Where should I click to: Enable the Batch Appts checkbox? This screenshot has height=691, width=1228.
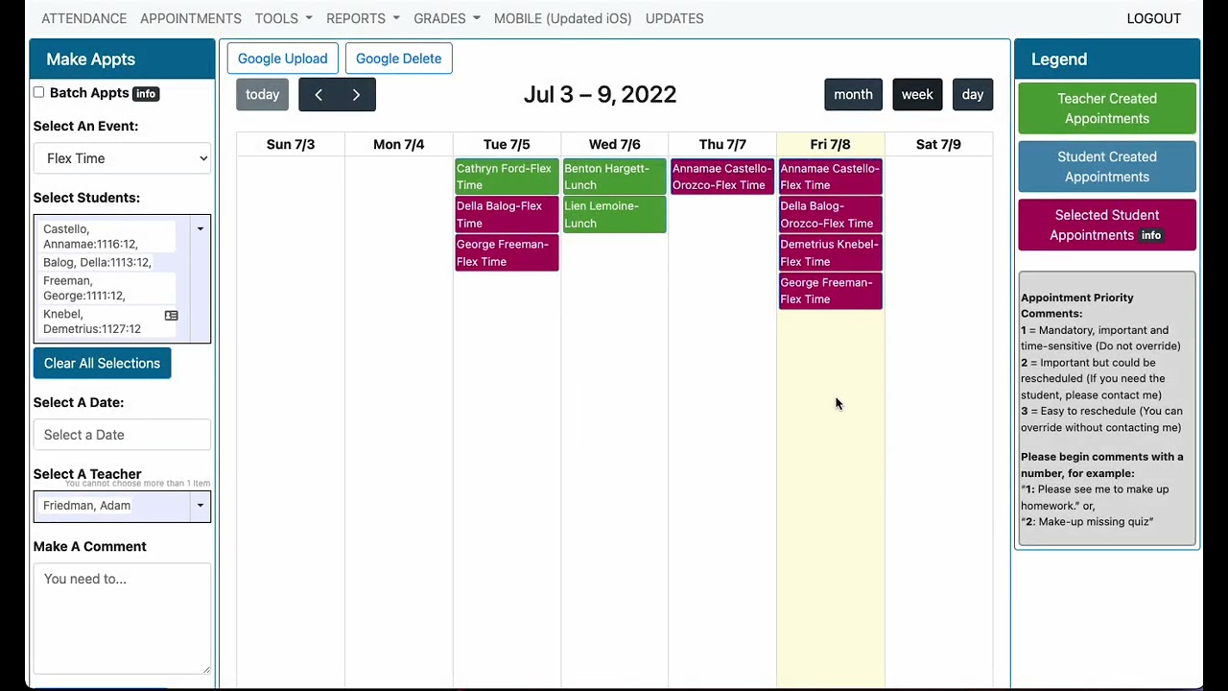pos(38,92)
